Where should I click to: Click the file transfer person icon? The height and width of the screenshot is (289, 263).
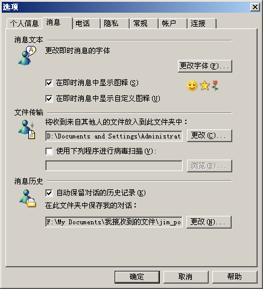(27, 129)
